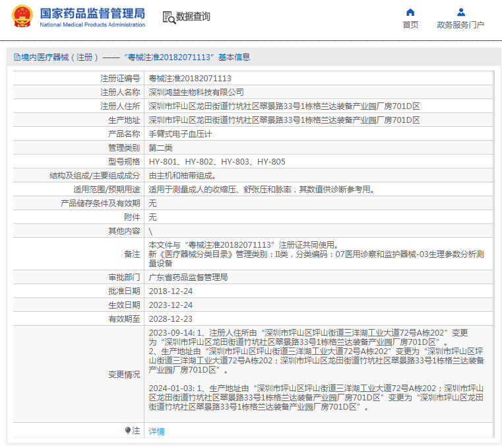Click the 2024-01-03 change record

(317, 398)
